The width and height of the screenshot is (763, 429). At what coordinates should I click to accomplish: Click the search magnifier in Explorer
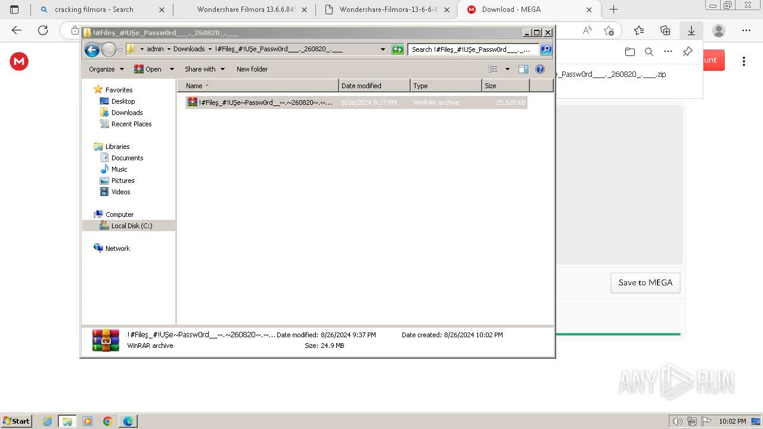pyautogui.click(x=546, y=49)
